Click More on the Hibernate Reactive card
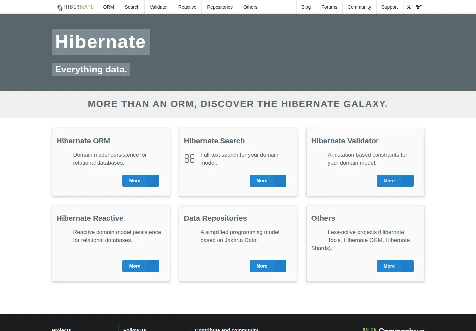476x331 pixels. pyautogui.click(x=140, y=266)
